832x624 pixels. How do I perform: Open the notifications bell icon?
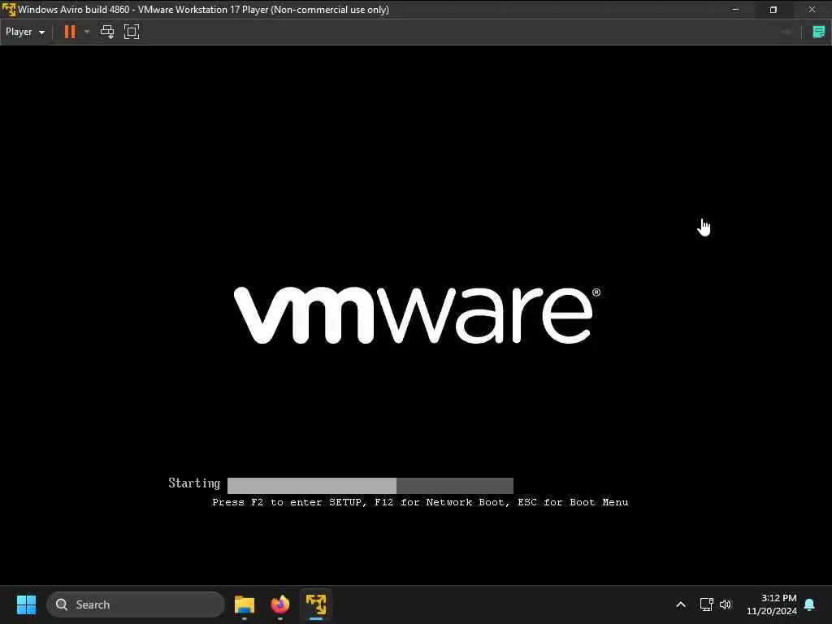(x=810, y=604)
